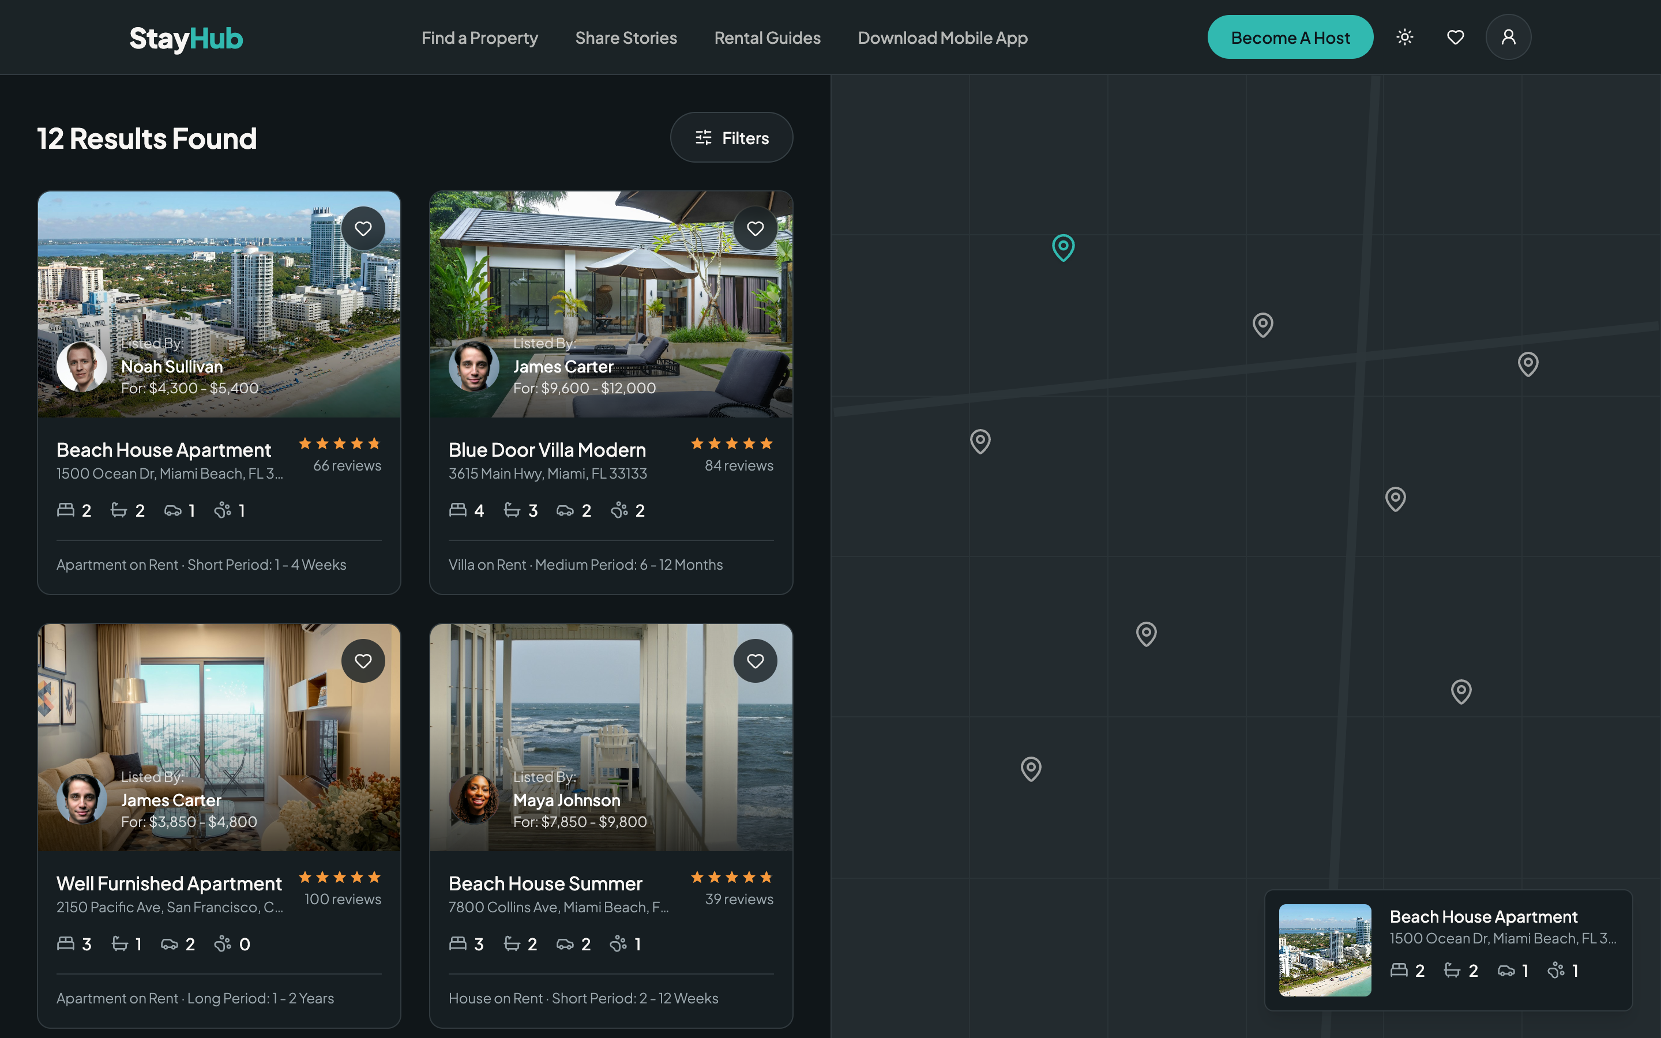The image size is (1661, 1038).
Task: Click the pet icon in the map popup
Action: 1556,970
